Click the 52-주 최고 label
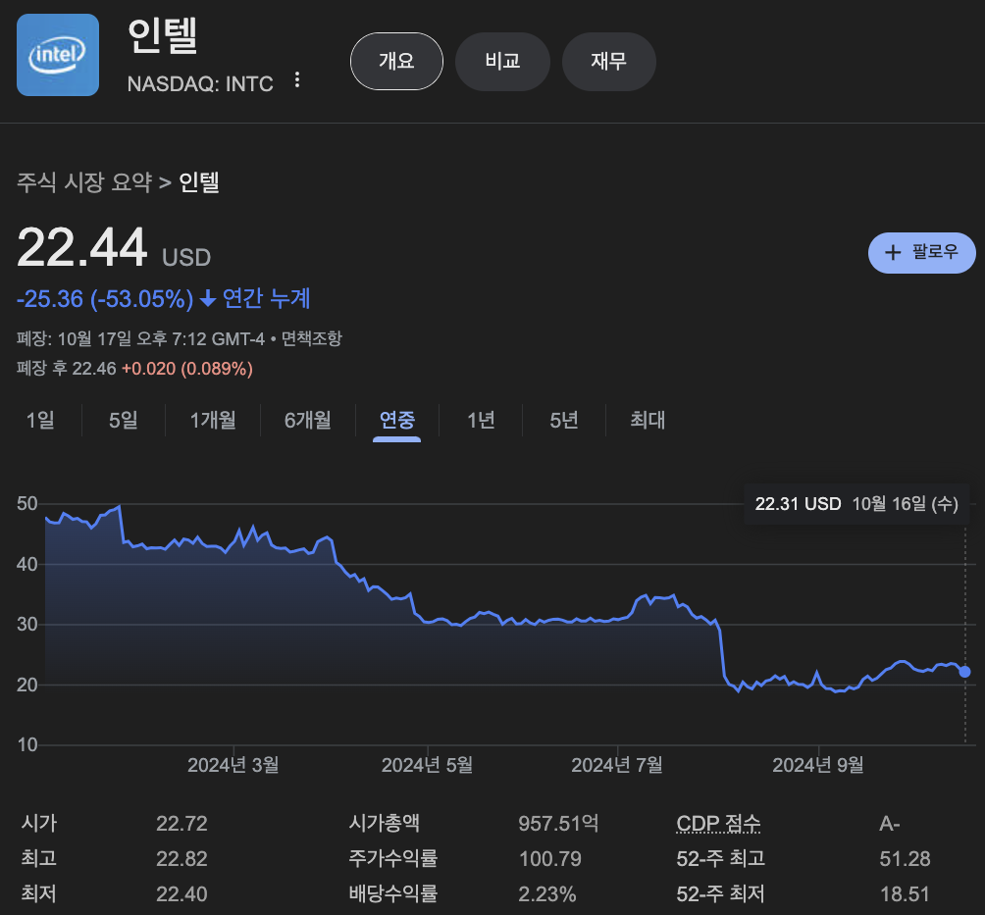The image size is (985, 915). (720, 858)
